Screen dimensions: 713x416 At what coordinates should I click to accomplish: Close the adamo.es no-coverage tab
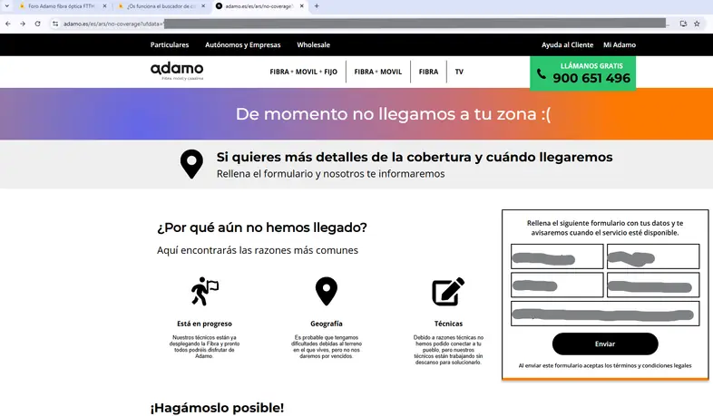302,6
